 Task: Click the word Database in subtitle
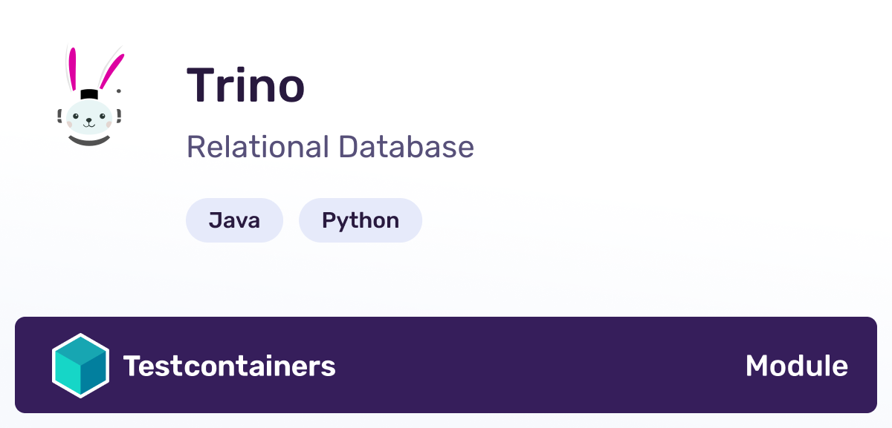click(x=407, y=147)
